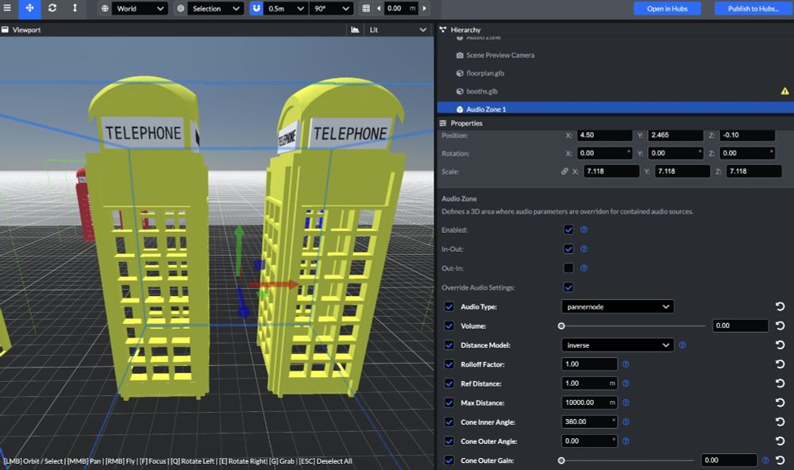794x470 pixels.
Task: Click the Volume slider handle
Action: point(561,326)
